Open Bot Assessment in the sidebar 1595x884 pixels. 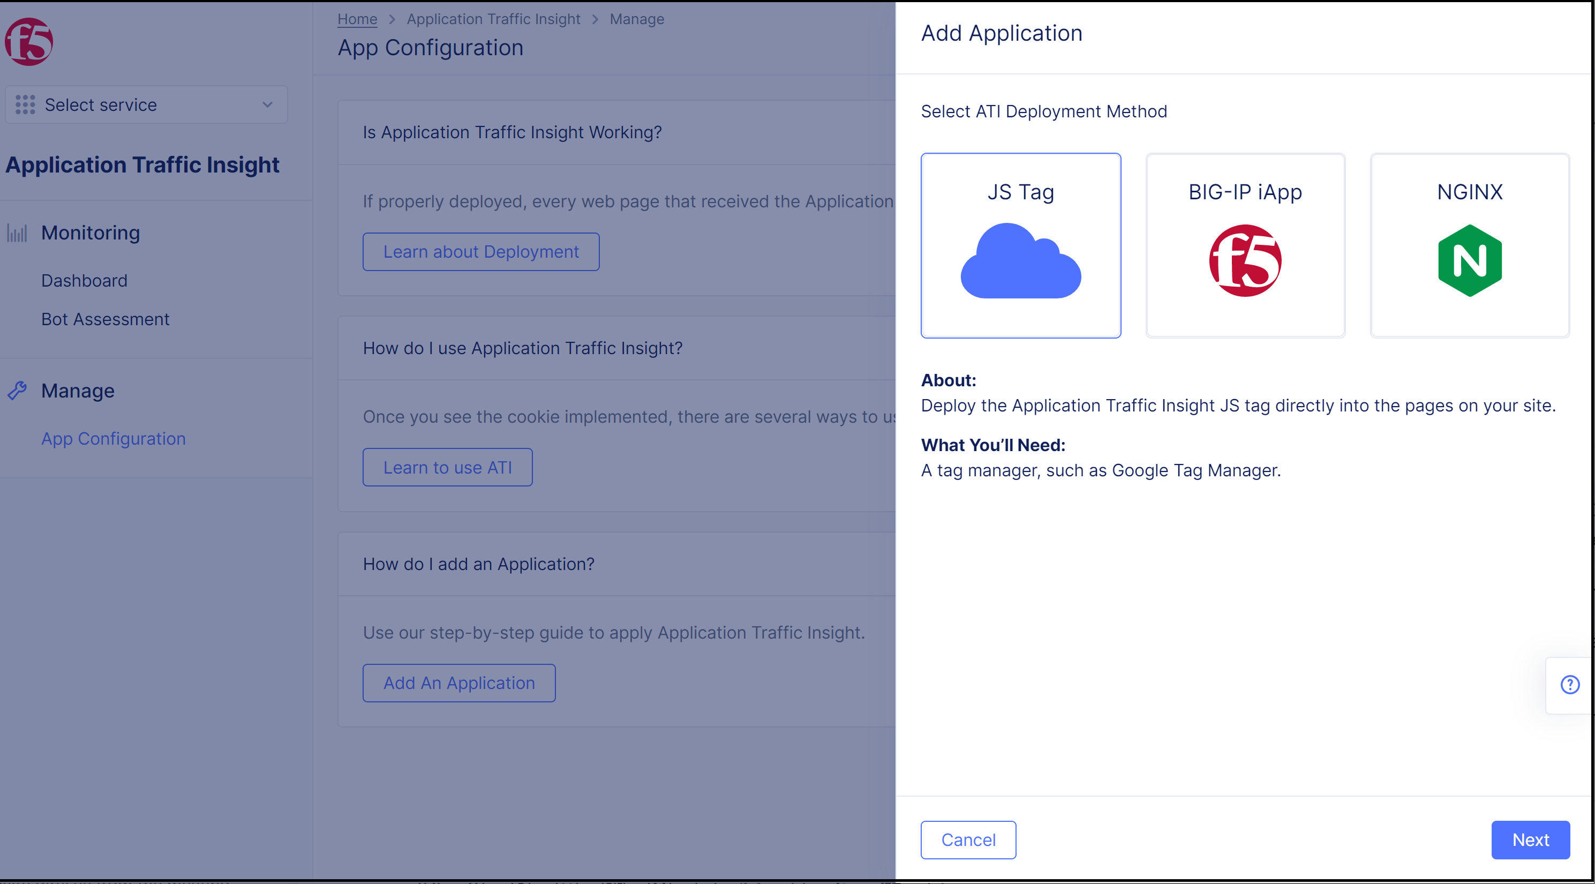point(106,319)
